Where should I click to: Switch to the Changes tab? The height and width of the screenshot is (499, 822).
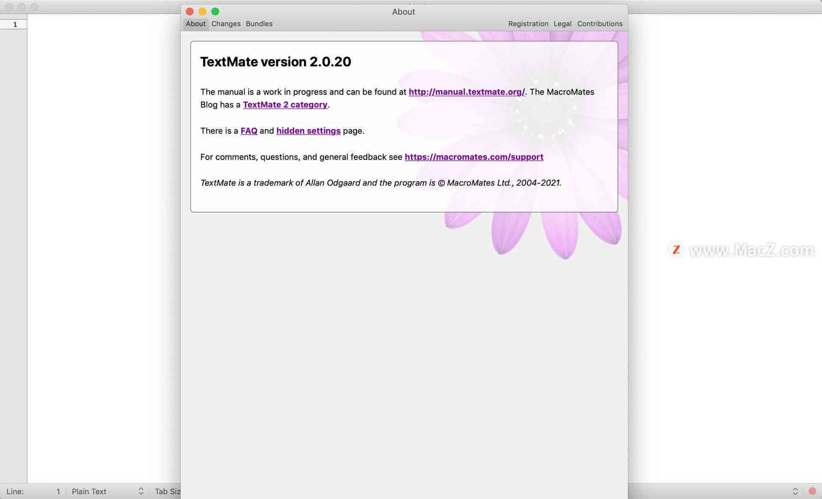click(x=226, y=24)
